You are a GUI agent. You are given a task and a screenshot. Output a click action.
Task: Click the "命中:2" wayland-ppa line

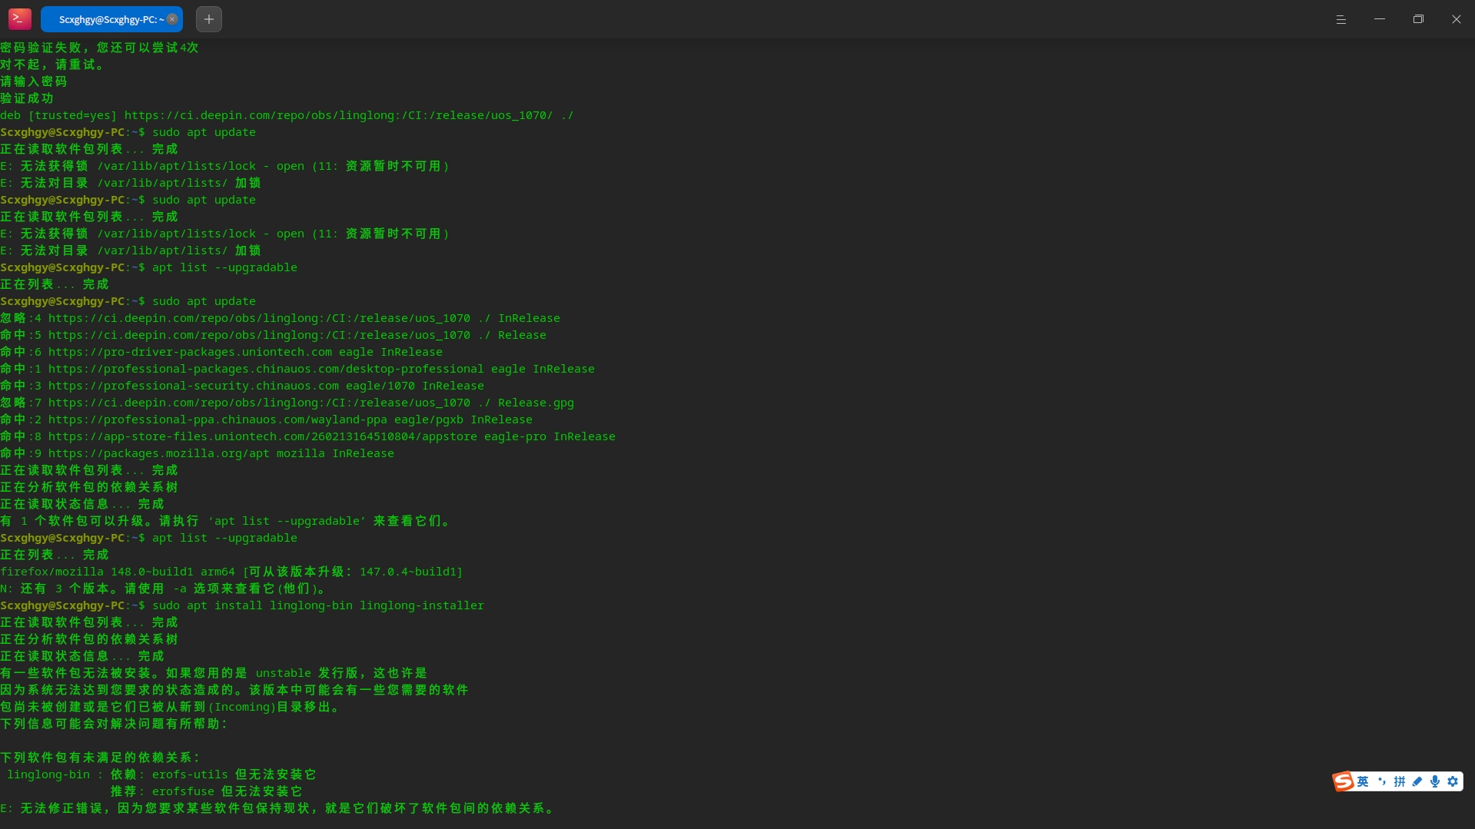pyautogui.click(x=266, y=419)
